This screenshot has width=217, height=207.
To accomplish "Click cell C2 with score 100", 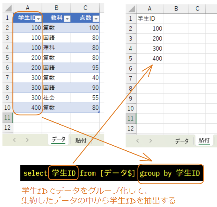I will click(x=85, y=28).
